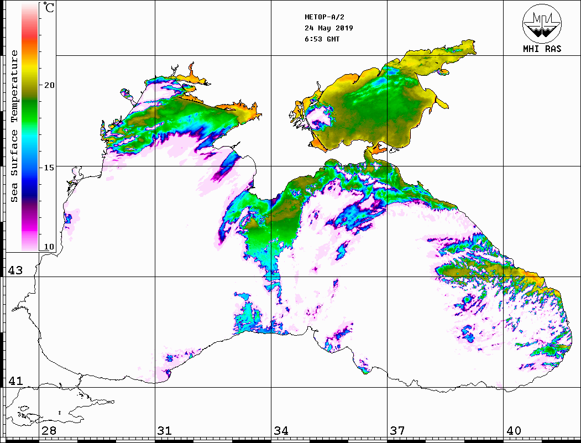Click the longitude label 40
Viewport: 581px width, 443px height.
pyautogui.click(x=514, y=430)
